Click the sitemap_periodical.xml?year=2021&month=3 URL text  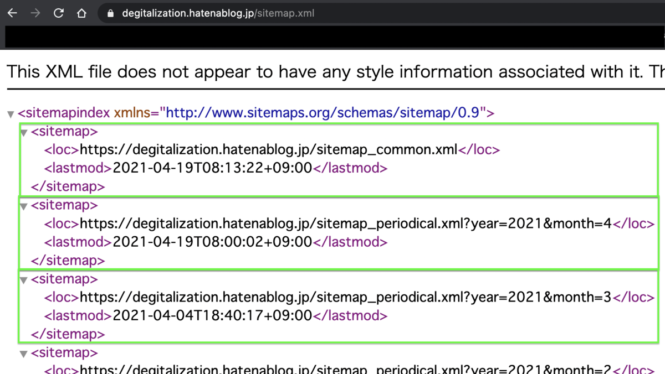tap(346, 297)
